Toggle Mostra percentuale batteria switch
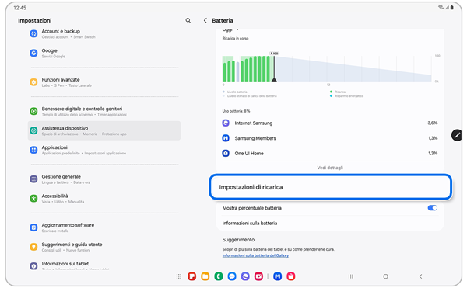This screenshot has width=467, height=288. (433, 208)
